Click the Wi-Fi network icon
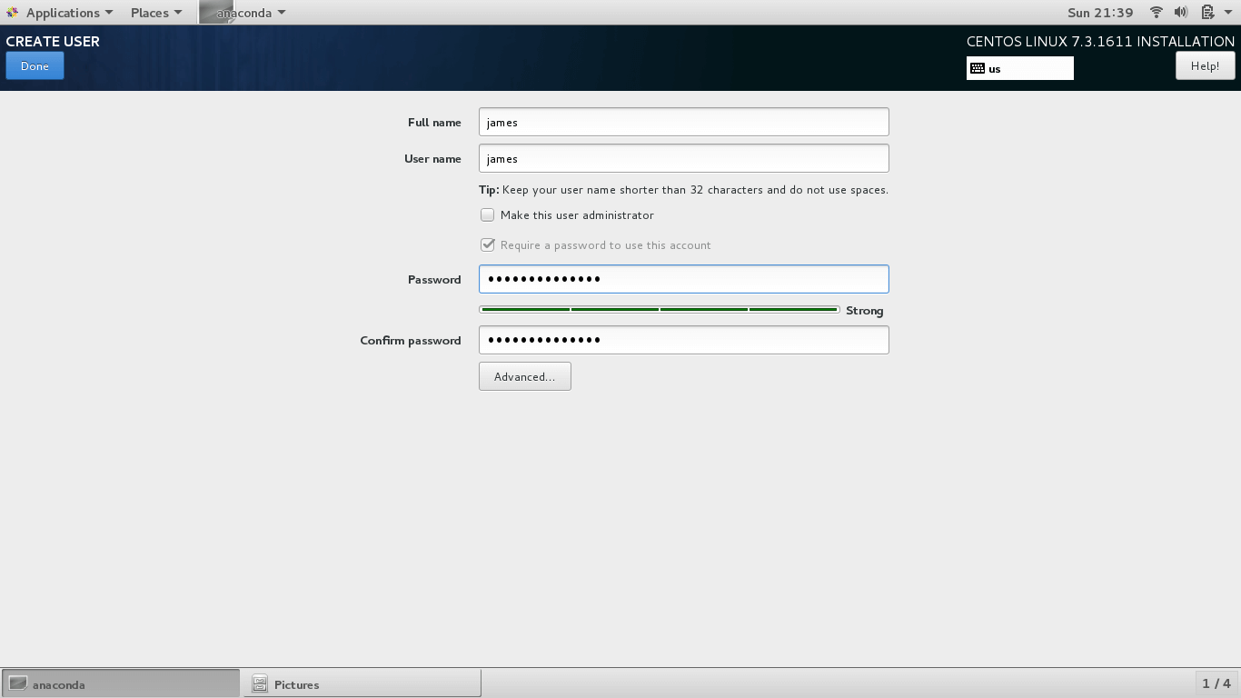Image resolution: width=1241 pixels, height=698 pixels. (x=1157, y=13)
